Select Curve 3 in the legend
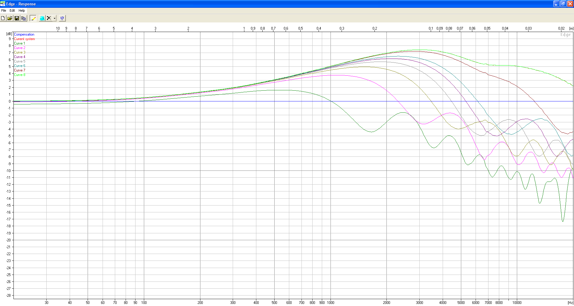 [20, 52]
